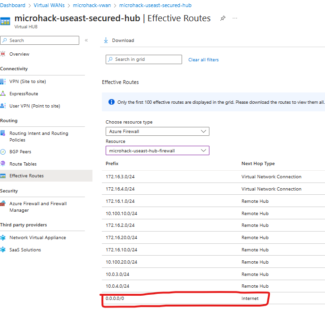Viewport: 325px width, 316px height.
Task: Select prefix 172.16.1.0/24 cell
Action: point(120,201)
